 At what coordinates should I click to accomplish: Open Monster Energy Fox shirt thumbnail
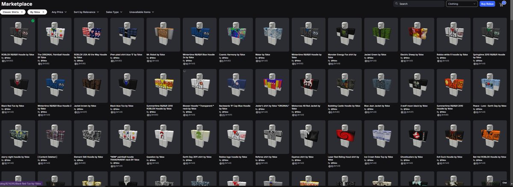coord(345,35)
